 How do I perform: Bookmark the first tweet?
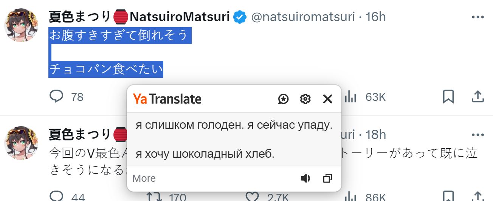pos(448,97)
